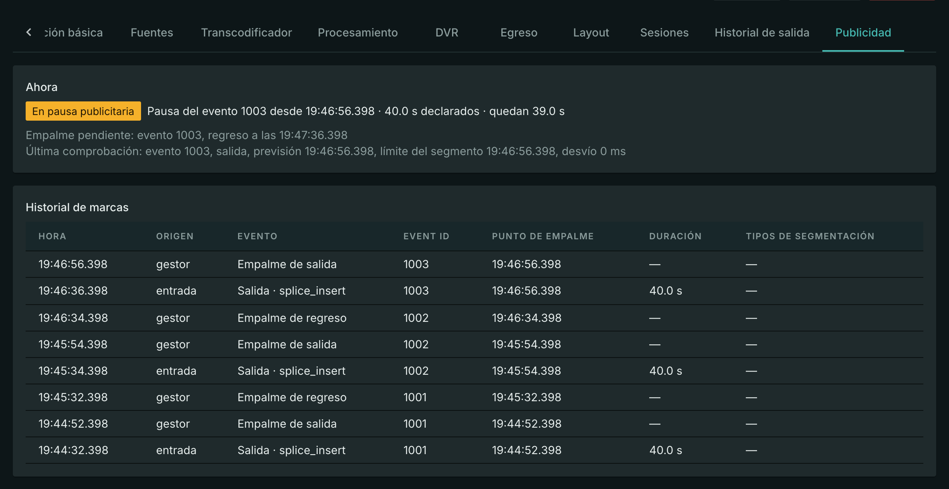Click the 'Pausa del evento 1003' status text
The image size is (949, 489).
356,111
